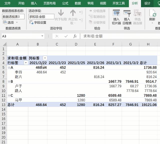Click the Drill Up arrow icon

click(73, 13)
